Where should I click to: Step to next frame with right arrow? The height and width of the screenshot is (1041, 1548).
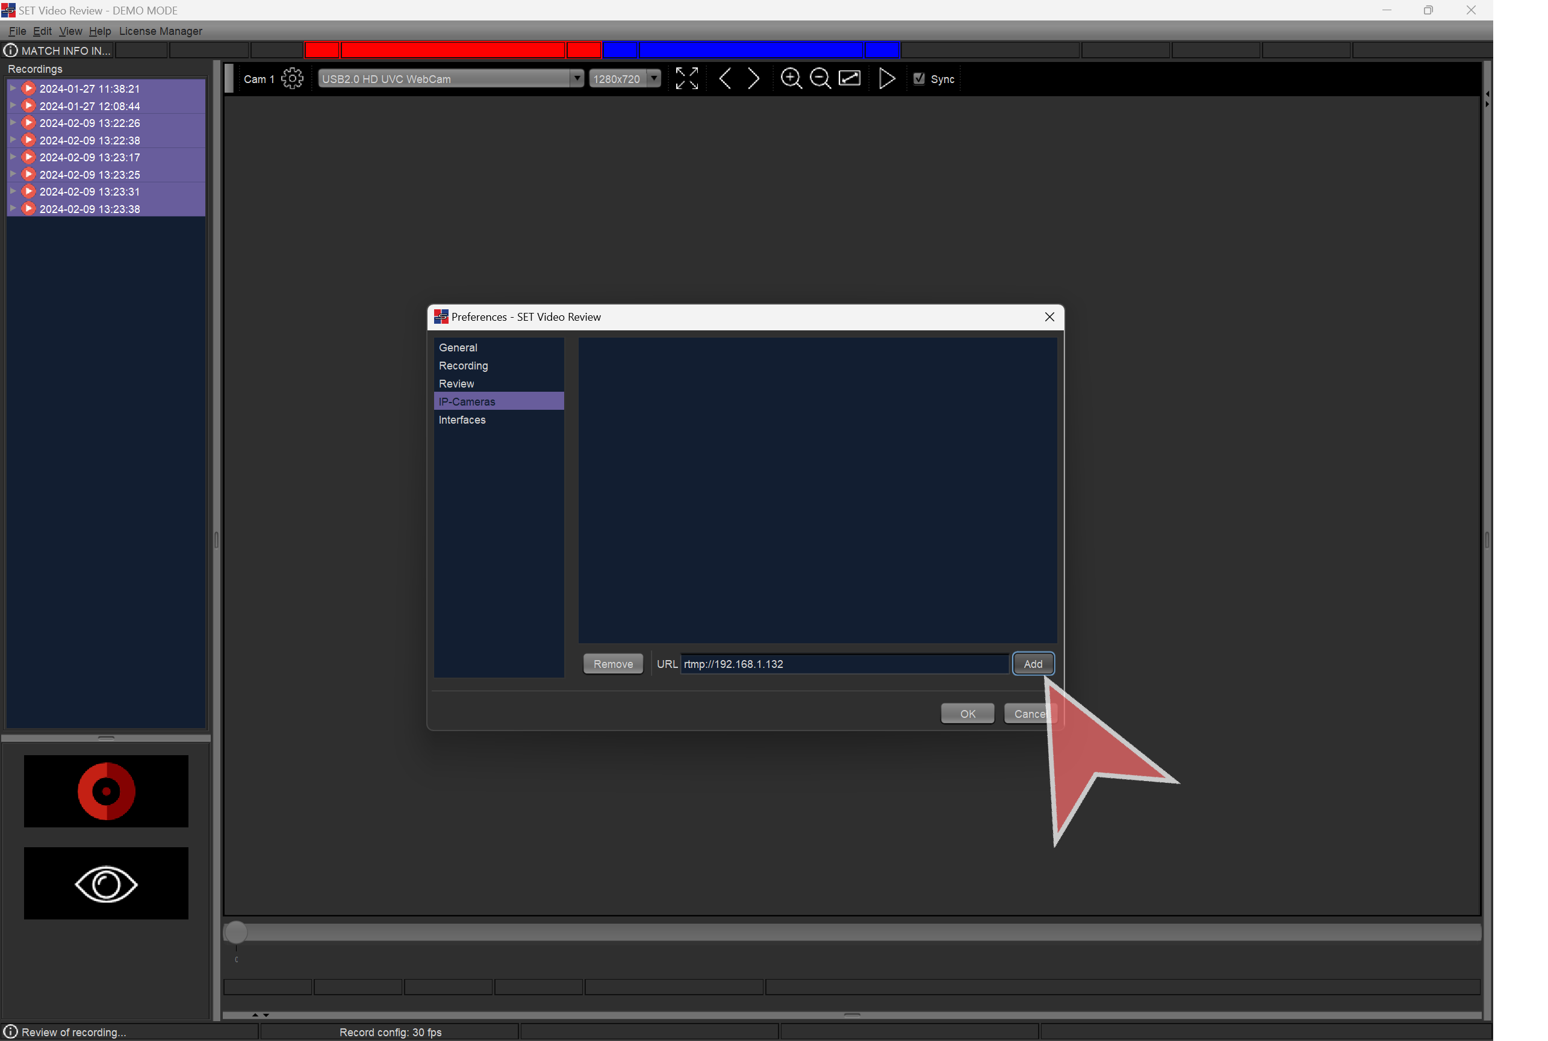[x=753, y=78]
